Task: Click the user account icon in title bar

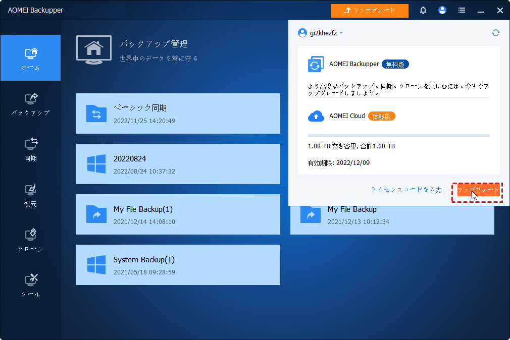Action: pyautogui.click(x=442, y=11)
